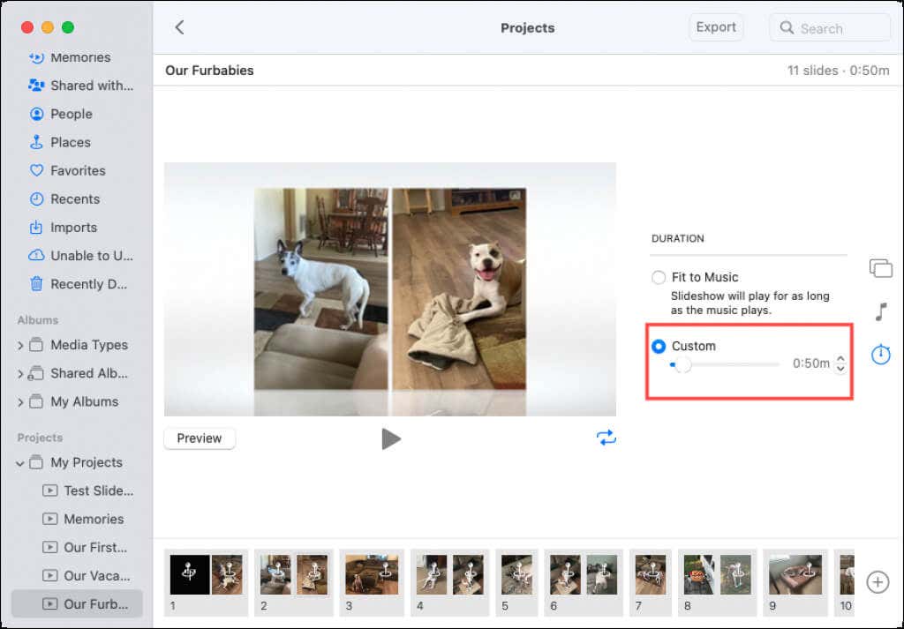Collapse the My Projects folder
The image size is (904, 629).
point(20,462)
